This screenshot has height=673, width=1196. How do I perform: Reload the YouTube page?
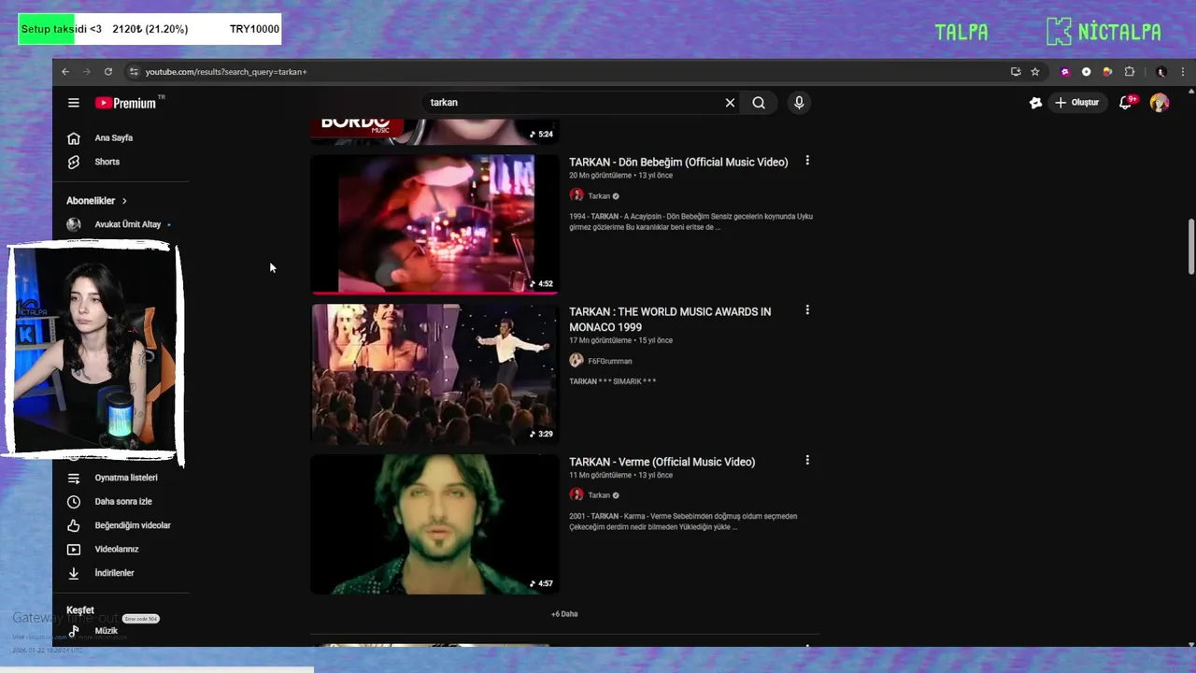click(108, 72)
